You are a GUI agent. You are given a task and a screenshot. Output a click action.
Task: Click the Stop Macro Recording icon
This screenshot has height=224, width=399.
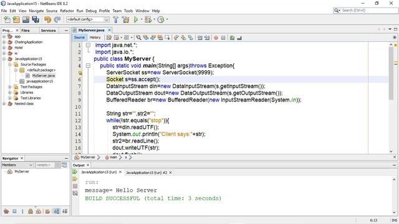coord(223,38)
